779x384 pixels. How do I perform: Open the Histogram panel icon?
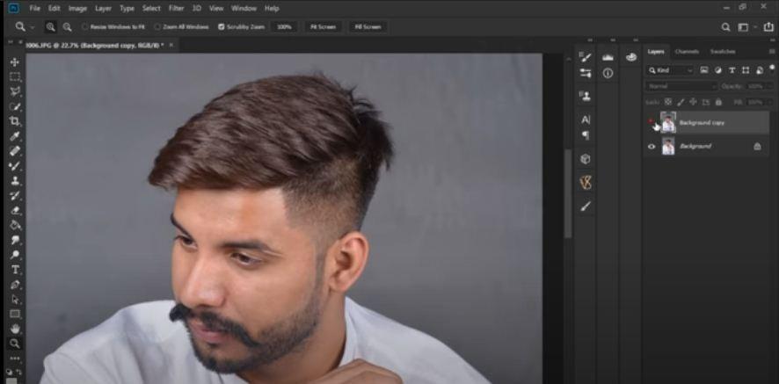pos(608,58)
